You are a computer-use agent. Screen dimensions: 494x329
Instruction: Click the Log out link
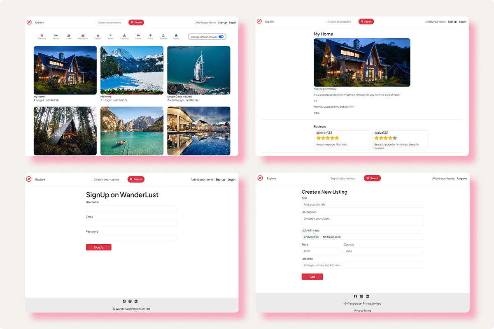click(462, 178)
